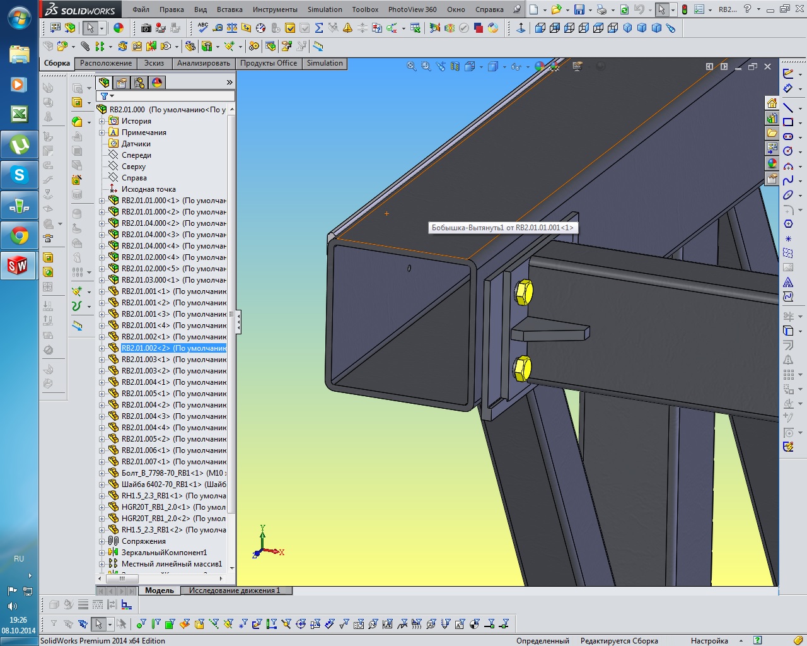Switch to the Эскиз tab
This screenshot has height=646, width=807.
coord(154,63)
